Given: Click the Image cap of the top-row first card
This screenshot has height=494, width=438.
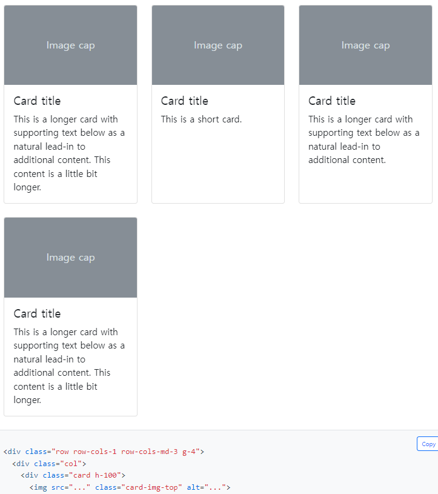Looking at the screenshot, I should [x=70, y=45].
